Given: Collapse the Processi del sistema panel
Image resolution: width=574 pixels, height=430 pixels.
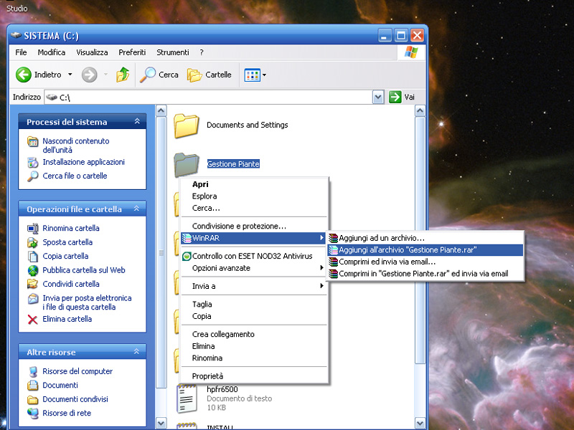Looking at the screenshot, I should [137, 121].
